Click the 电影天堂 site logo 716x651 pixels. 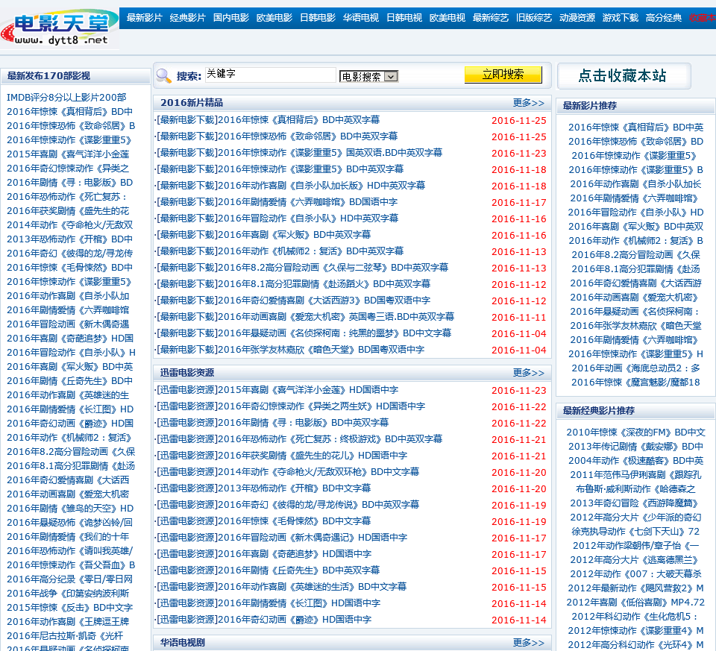click(x=58, y=28)
